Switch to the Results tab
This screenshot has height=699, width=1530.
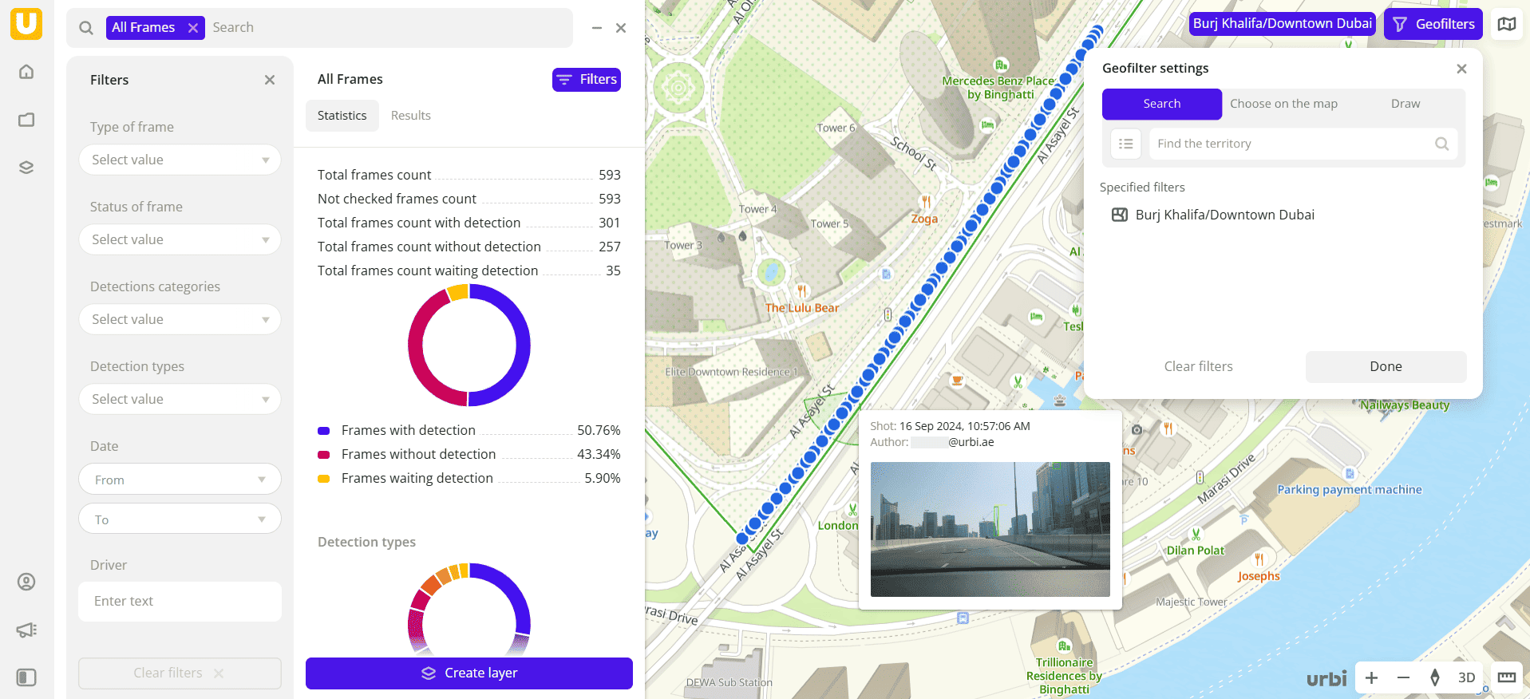click(410, 116)
